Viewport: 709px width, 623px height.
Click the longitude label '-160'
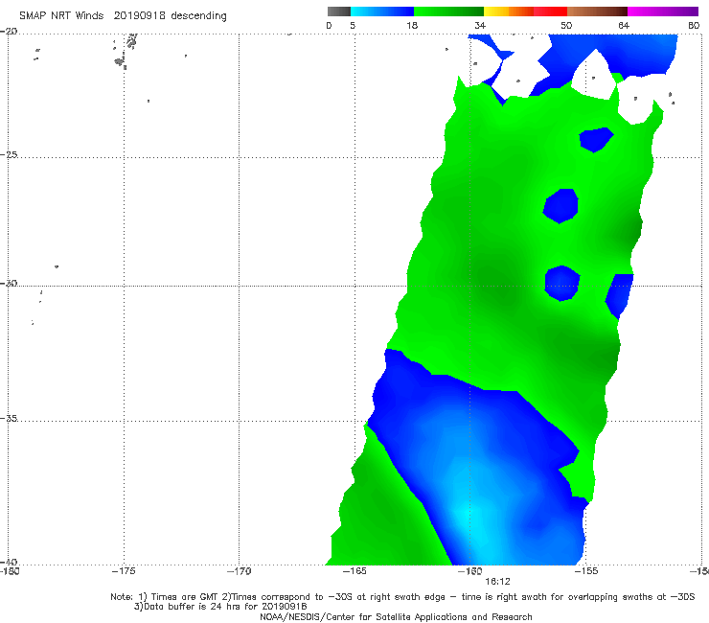470,571
